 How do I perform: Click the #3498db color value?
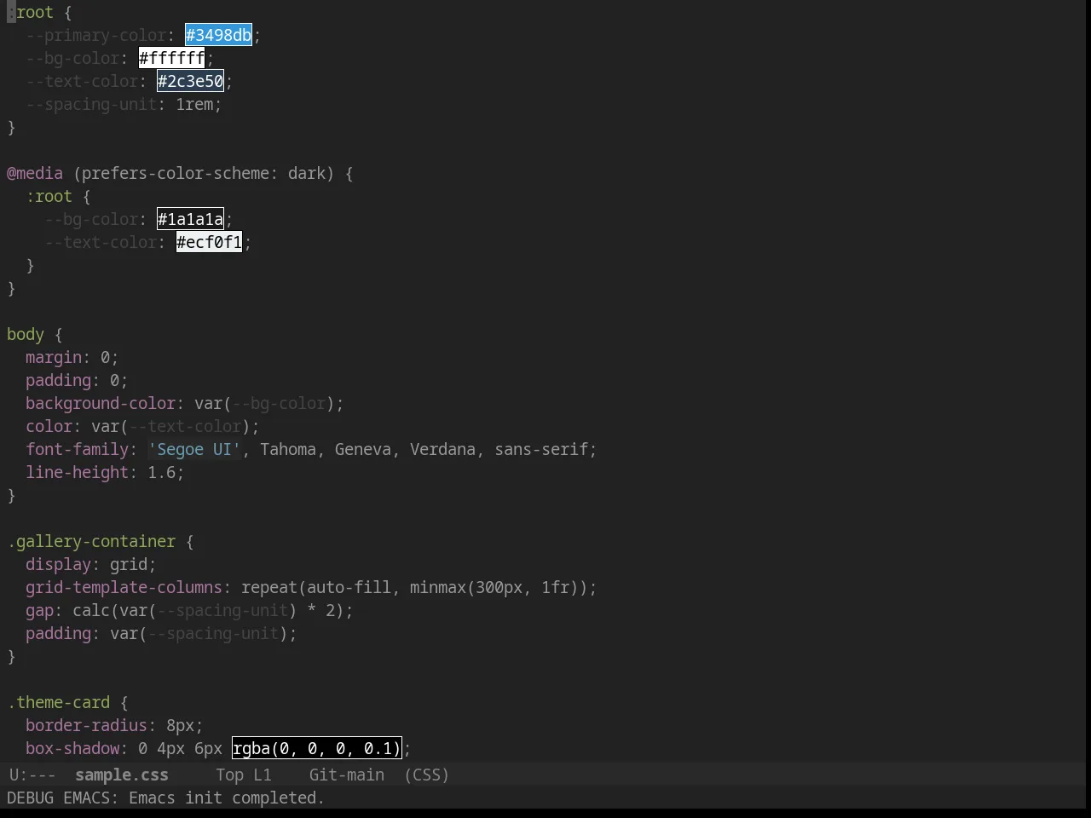[x=218, y=35]
